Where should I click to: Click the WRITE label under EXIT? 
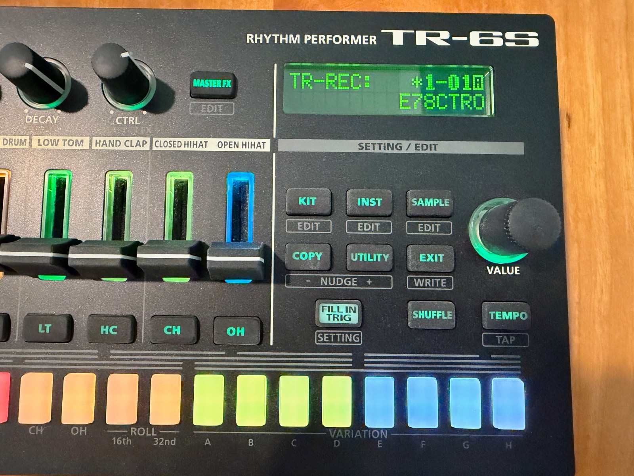point(430,283)
